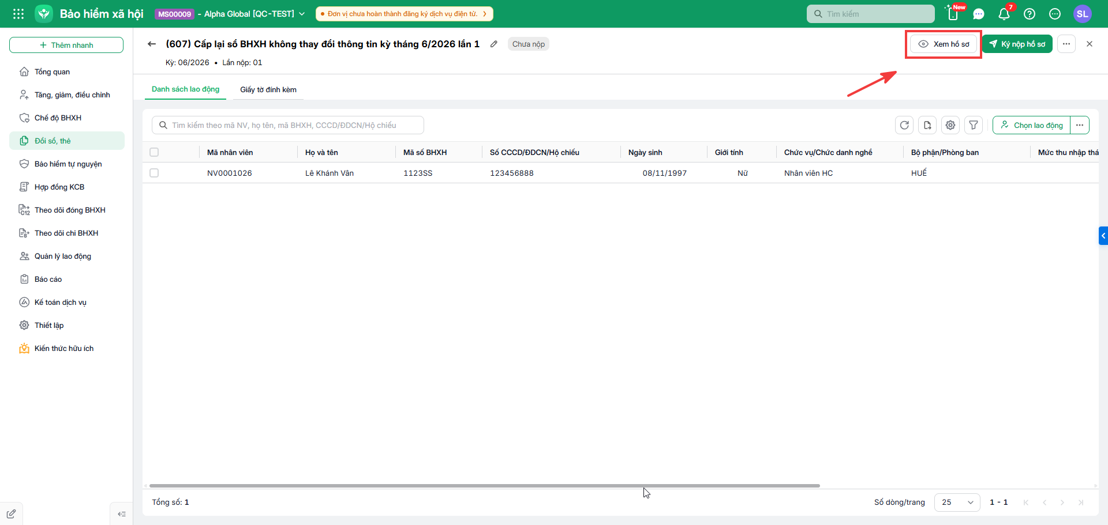Click the horizontal scrollbar of the table
Viewport: 1108px width, 525px height.
[x=485, y=486]
